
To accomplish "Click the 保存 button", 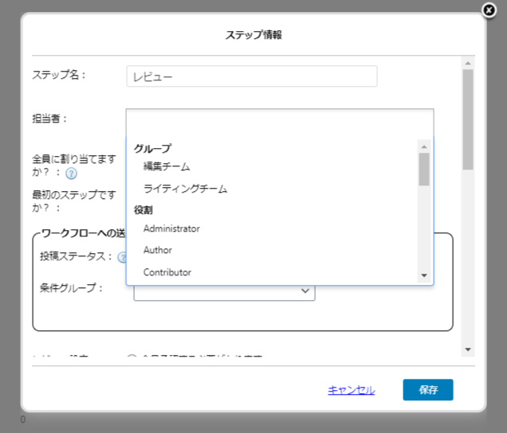I will tap(428, 390).
